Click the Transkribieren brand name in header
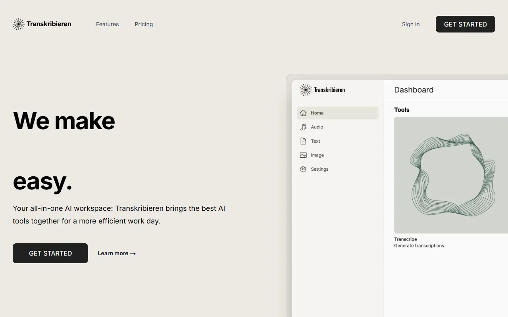508x317 pixels. coord(49,24)
